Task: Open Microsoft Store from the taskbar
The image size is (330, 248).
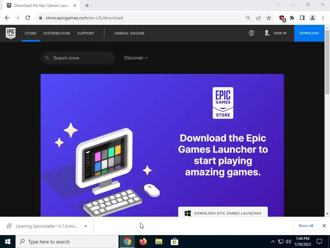Action: (x=174, y=242)
